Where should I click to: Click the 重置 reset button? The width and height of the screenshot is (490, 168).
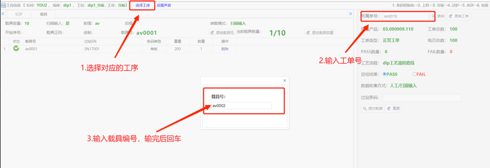point(393,108)
